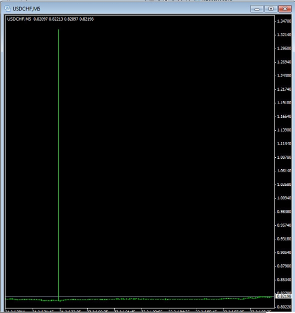
Task: Click the 1.00940 price axis label
Action: [284, 198]
